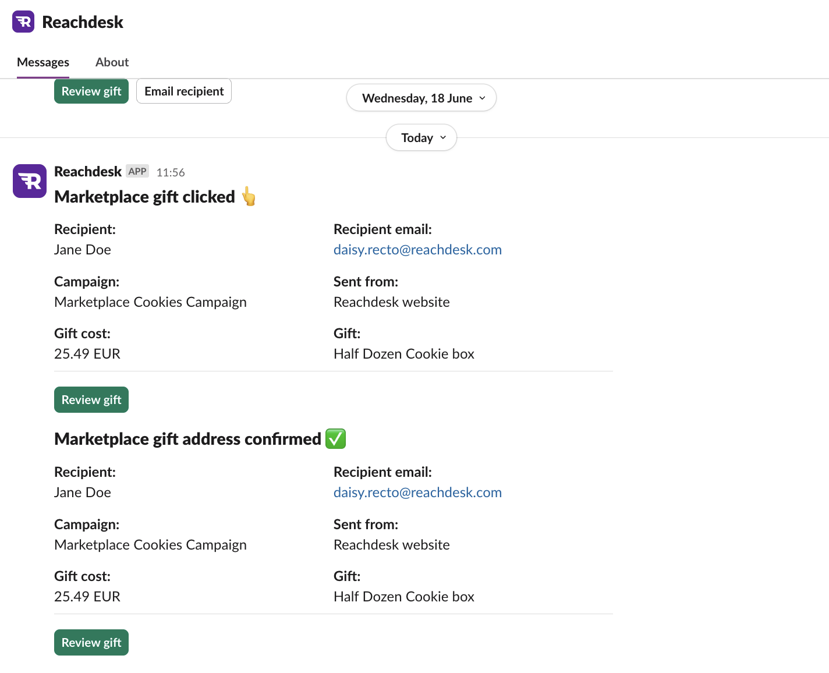This screenshot has height=673, width=829.
Task: Click Reachdesk website in gift clicked message
Action: pos(392,302)
